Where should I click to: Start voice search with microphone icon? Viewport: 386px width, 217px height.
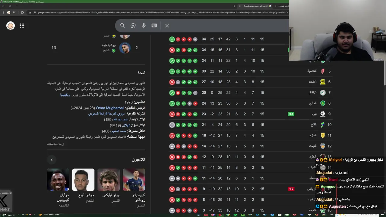click(144, 26)
